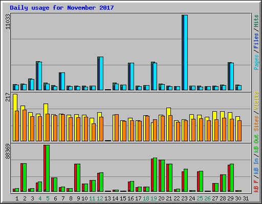Select green weekend day label "4"

coord(40,198)
